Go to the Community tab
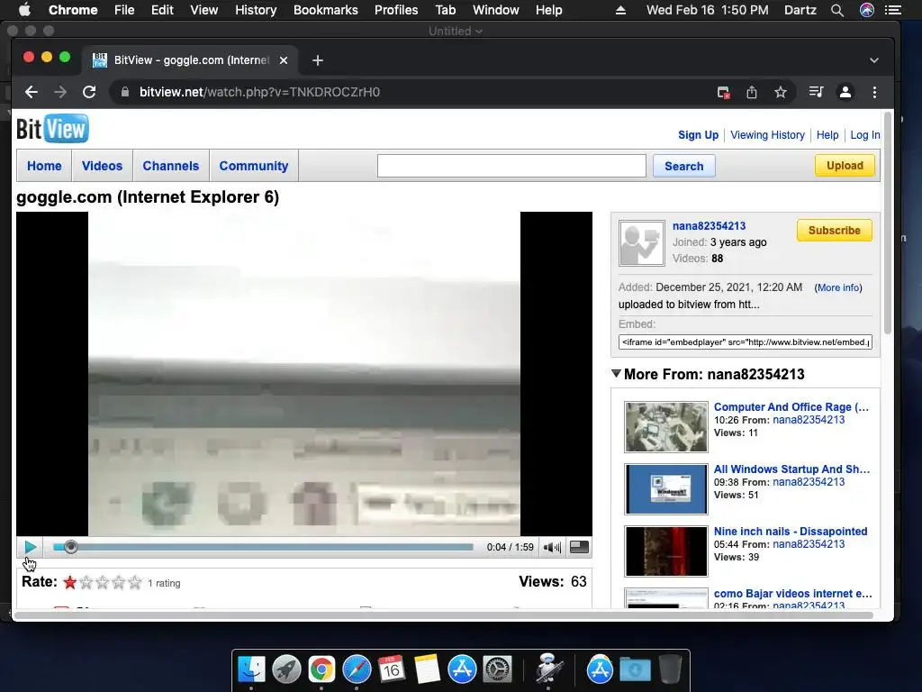This screenshot has height=692, width=922. (x=254, y=166)
